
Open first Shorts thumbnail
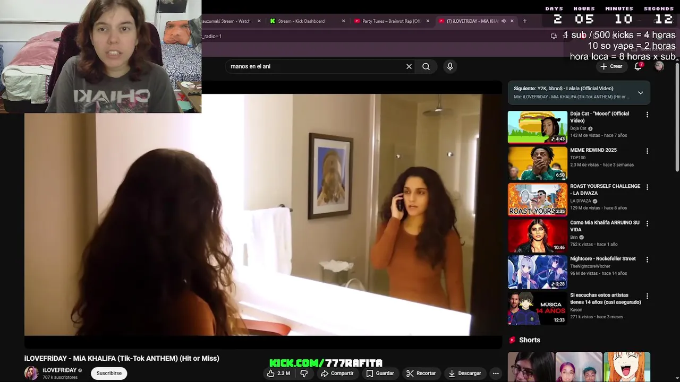pyautogui.click(x=531, y=367)
